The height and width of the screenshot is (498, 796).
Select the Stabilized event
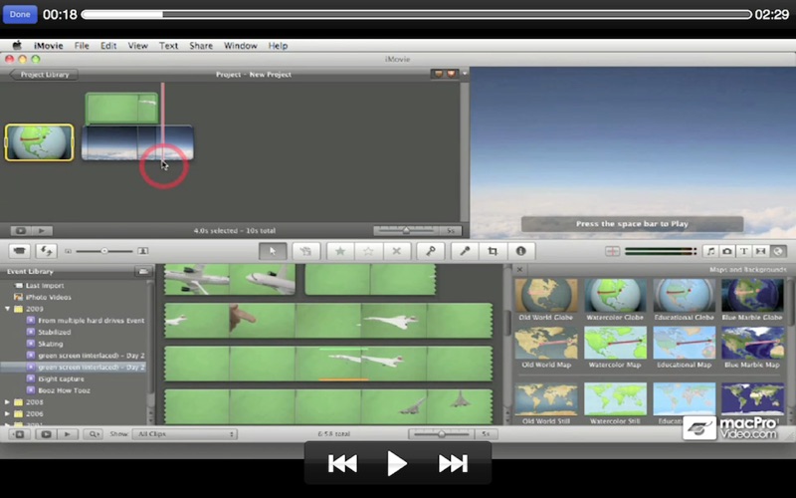[55, 333]
